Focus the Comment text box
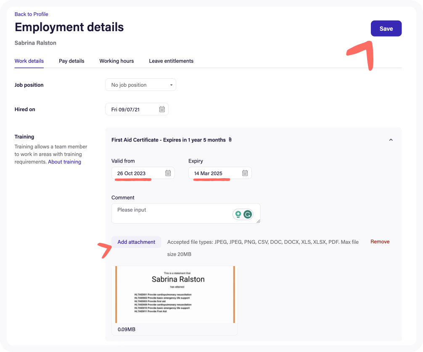Viewport: 423px width, 352px height. point(186,213)
